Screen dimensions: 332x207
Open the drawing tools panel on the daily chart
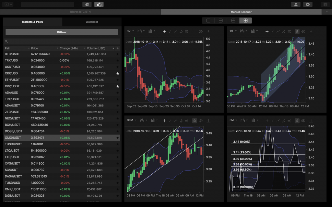point(187,31)
